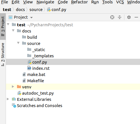Select the venv folder row
The image size is (140, 124).
pyautogui.click(x=73, y=87)
